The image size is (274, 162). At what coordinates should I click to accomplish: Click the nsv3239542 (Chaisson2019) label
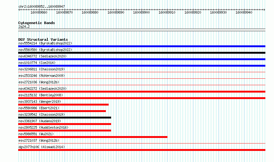click(42, 114)
